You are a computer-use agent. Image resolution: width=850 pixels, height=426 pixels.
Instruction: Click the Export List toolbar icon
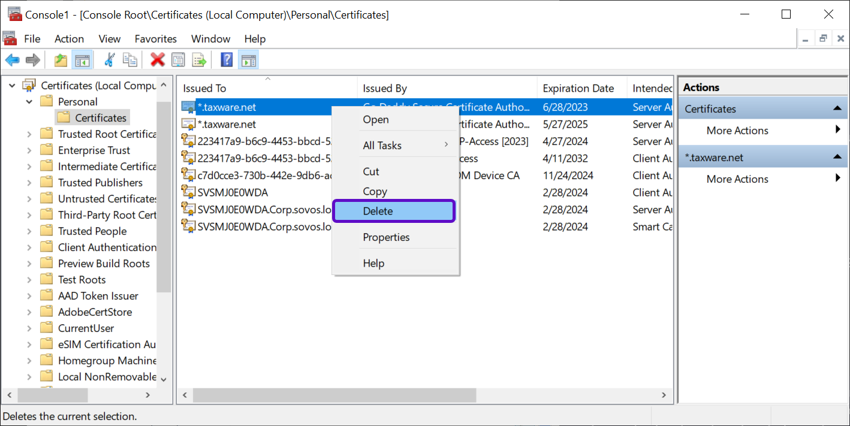(199, 60)
